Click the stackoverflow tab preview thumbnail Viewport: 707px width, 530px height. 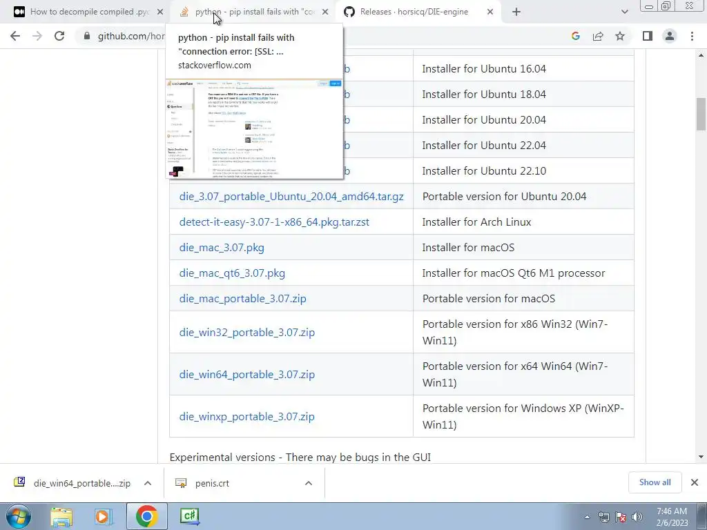(x=254, y=129)
